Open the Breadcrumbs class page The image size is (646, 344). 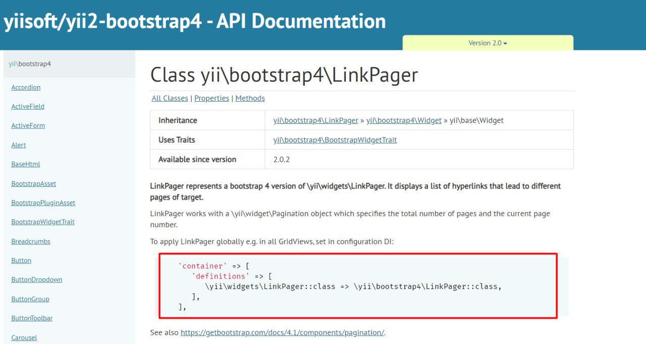pos(31,241)
